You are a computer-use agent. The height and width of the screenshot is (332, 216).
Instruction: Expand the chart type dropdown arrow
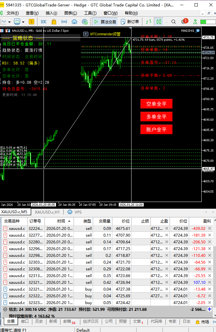[x=9, y=22]
